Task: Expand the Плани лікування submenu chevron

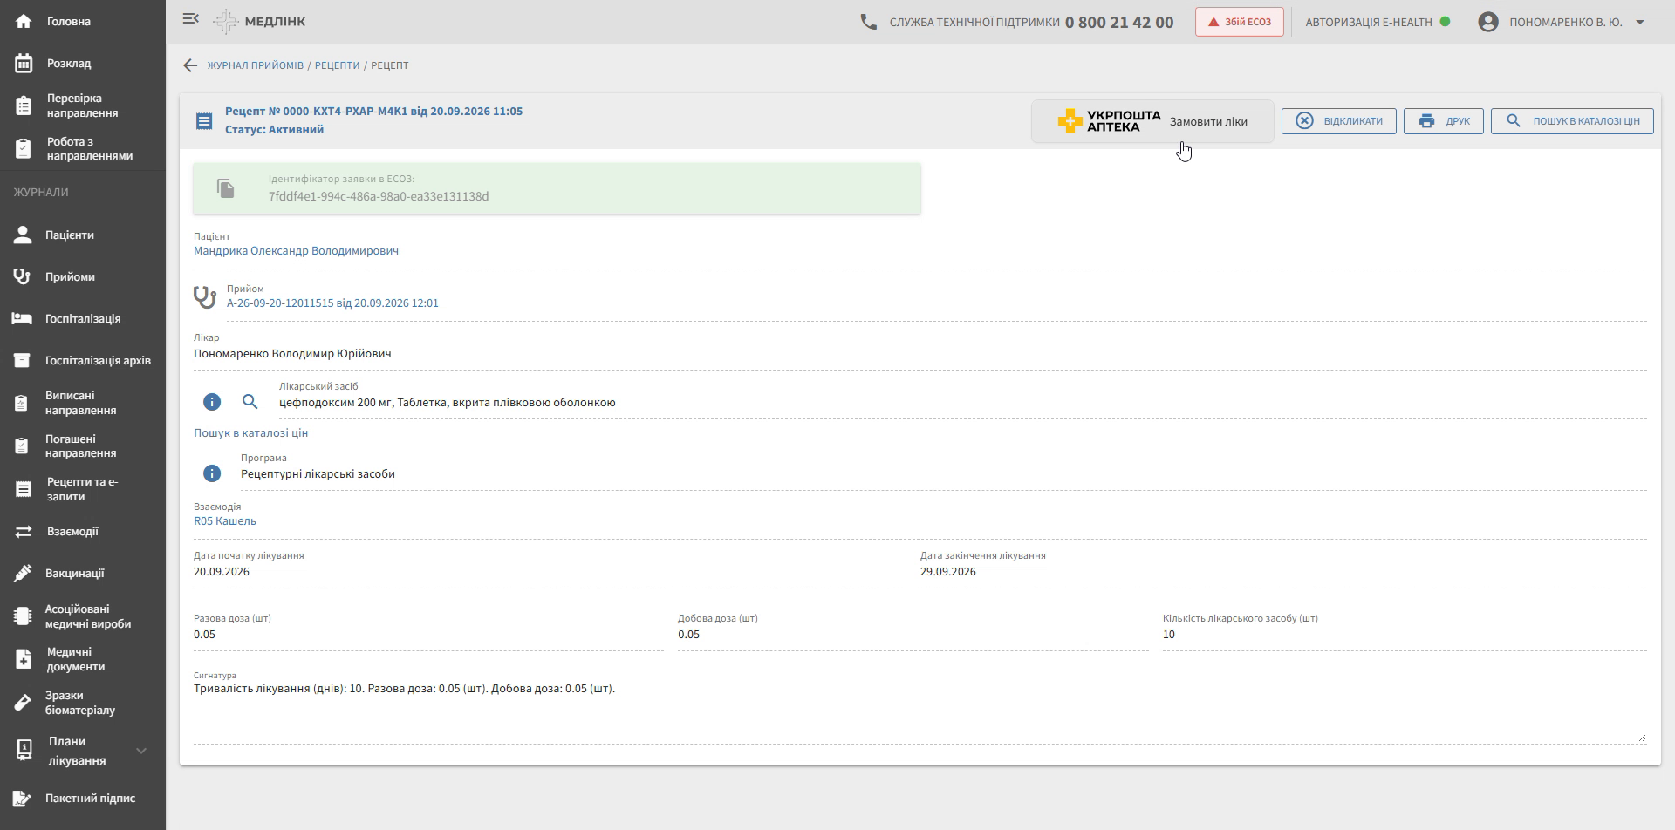Action: [141, 751]
